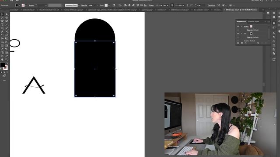
Task: Switch to LinkedIn Ad.ai document tab
Action: (x=28, y=10)
